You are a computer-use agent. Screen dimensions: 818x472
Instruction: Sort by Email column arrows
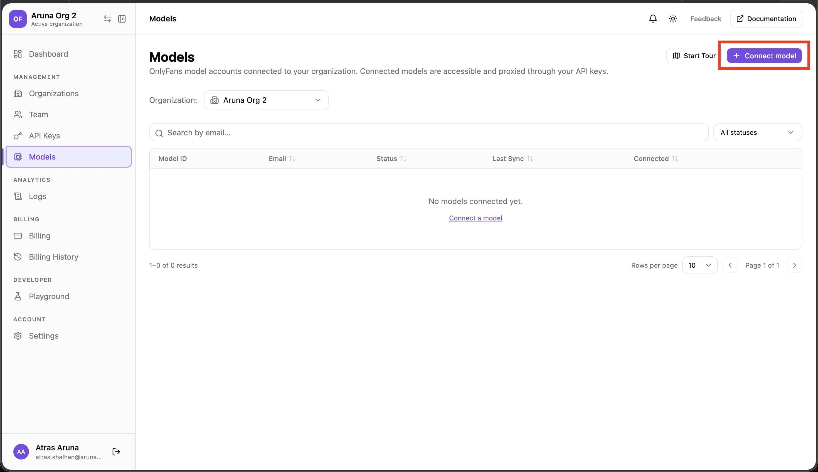292,158
